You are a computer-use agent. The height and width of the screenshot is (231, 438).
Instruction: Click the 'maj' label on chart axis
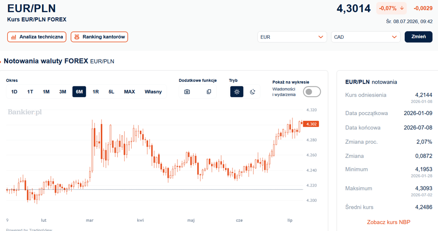click(x=191, y=220)
